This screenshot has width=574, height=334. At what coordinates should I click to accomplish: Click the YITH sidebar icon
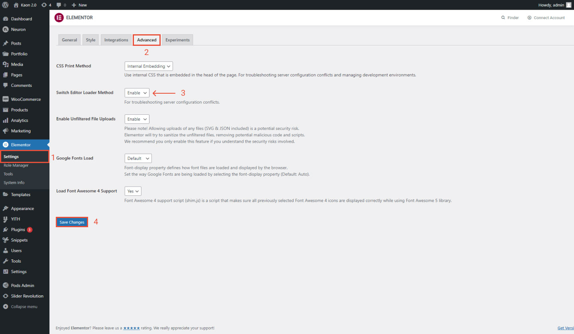coord(6,219)
